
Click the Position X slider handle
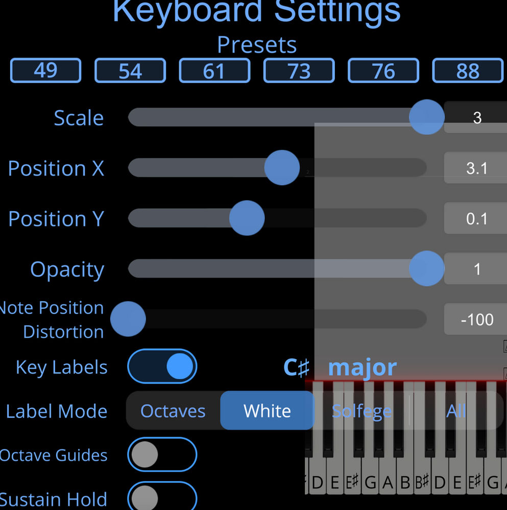coord(282,167)
